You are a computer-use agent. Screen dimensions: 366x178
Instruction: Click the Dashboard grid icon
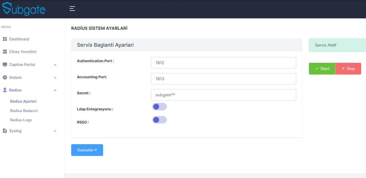(5, 39)
